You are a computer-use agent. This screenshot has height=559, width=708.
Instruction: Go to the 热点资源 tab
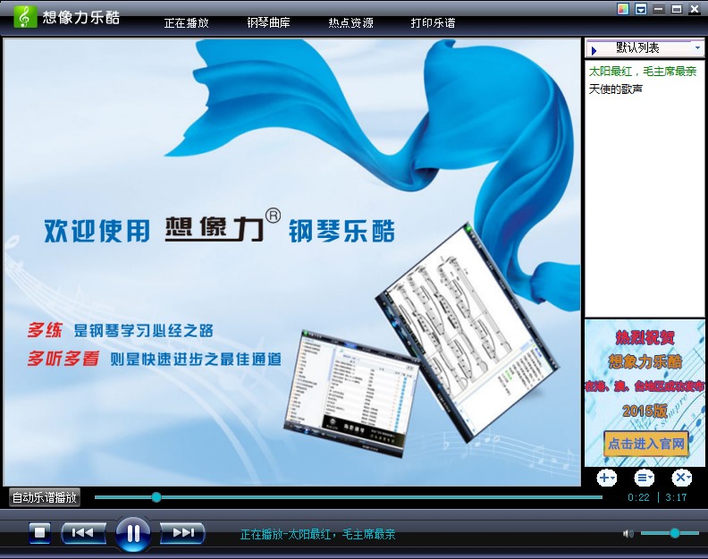[x=350, y=22]
